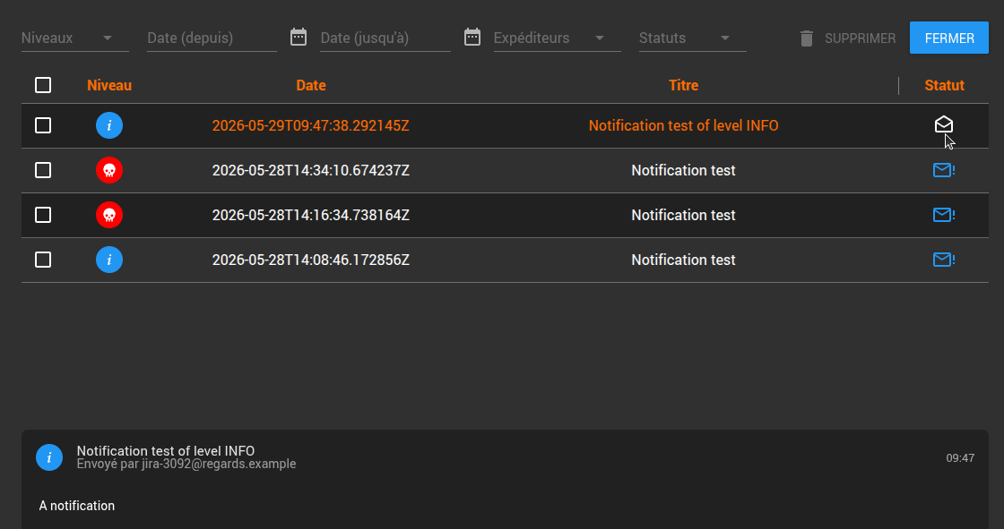This screenshot has height=529, width=1004.
Task: Check the box for 14:08:46 notification row
Action: 43,260
